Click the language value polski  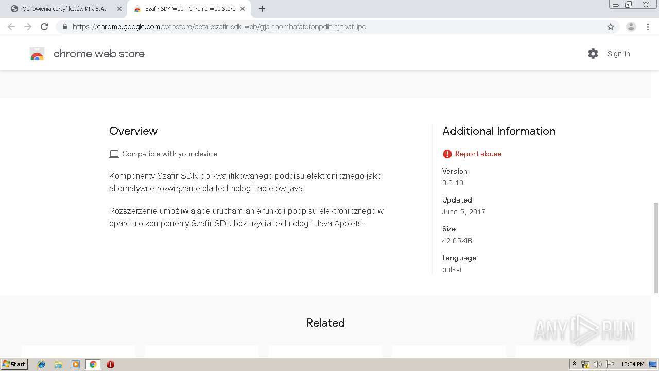[452, 269]
